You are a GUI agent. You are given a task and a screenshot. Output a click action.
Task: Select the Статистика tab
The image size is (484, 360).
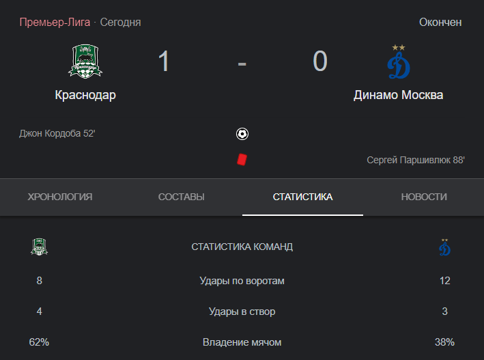tap(302, 197)
